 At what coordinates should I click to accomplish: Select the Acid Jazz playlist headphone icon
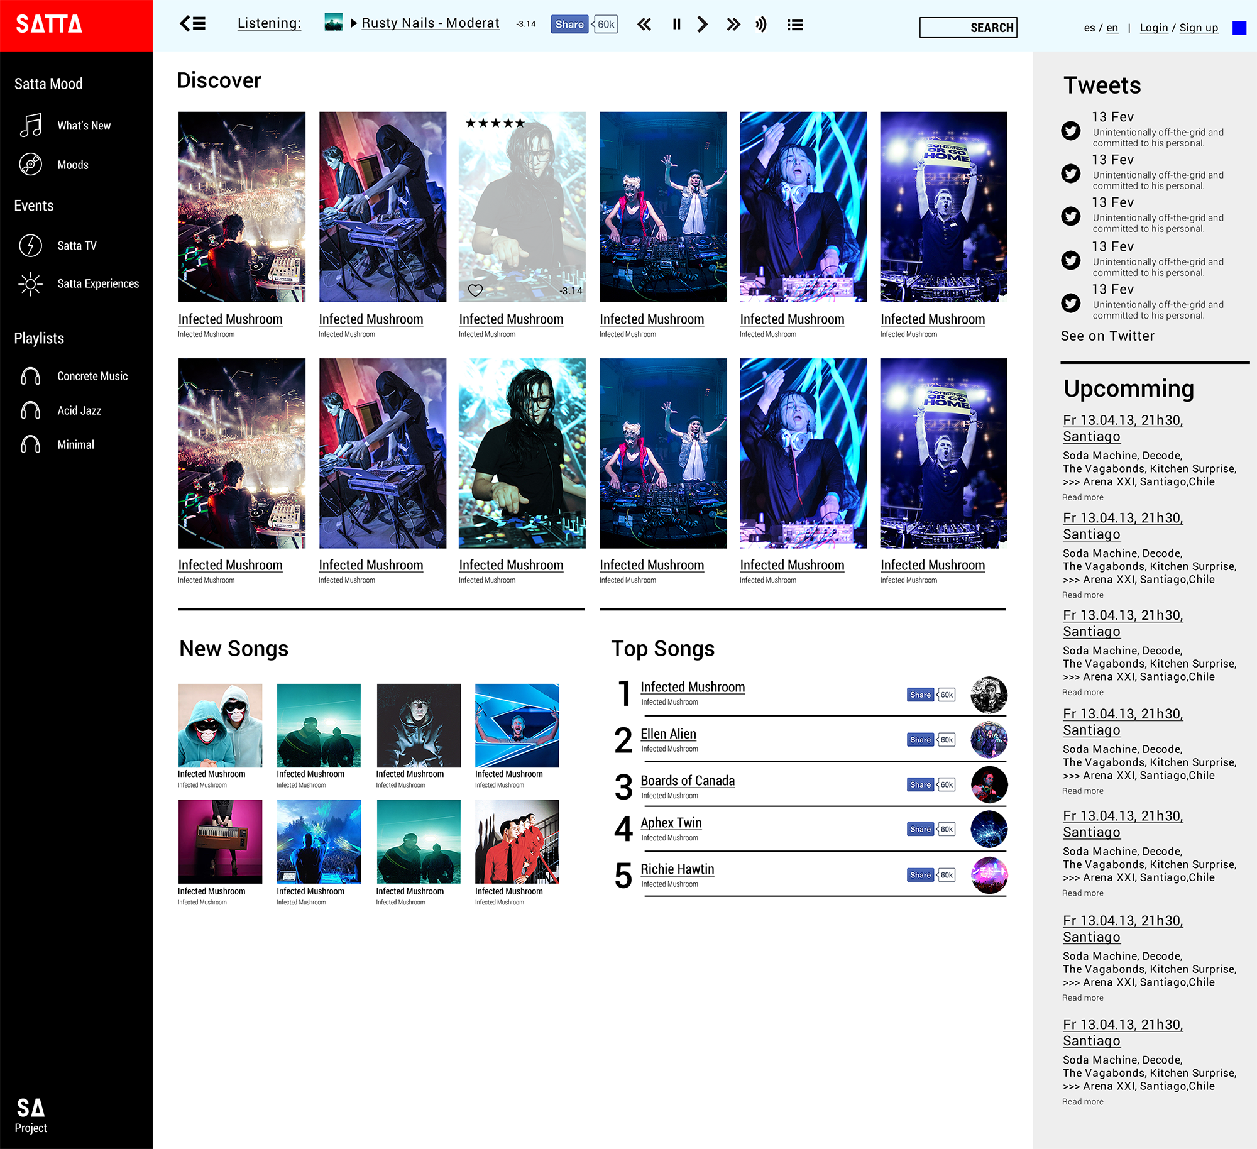click(x=31, y=410)
